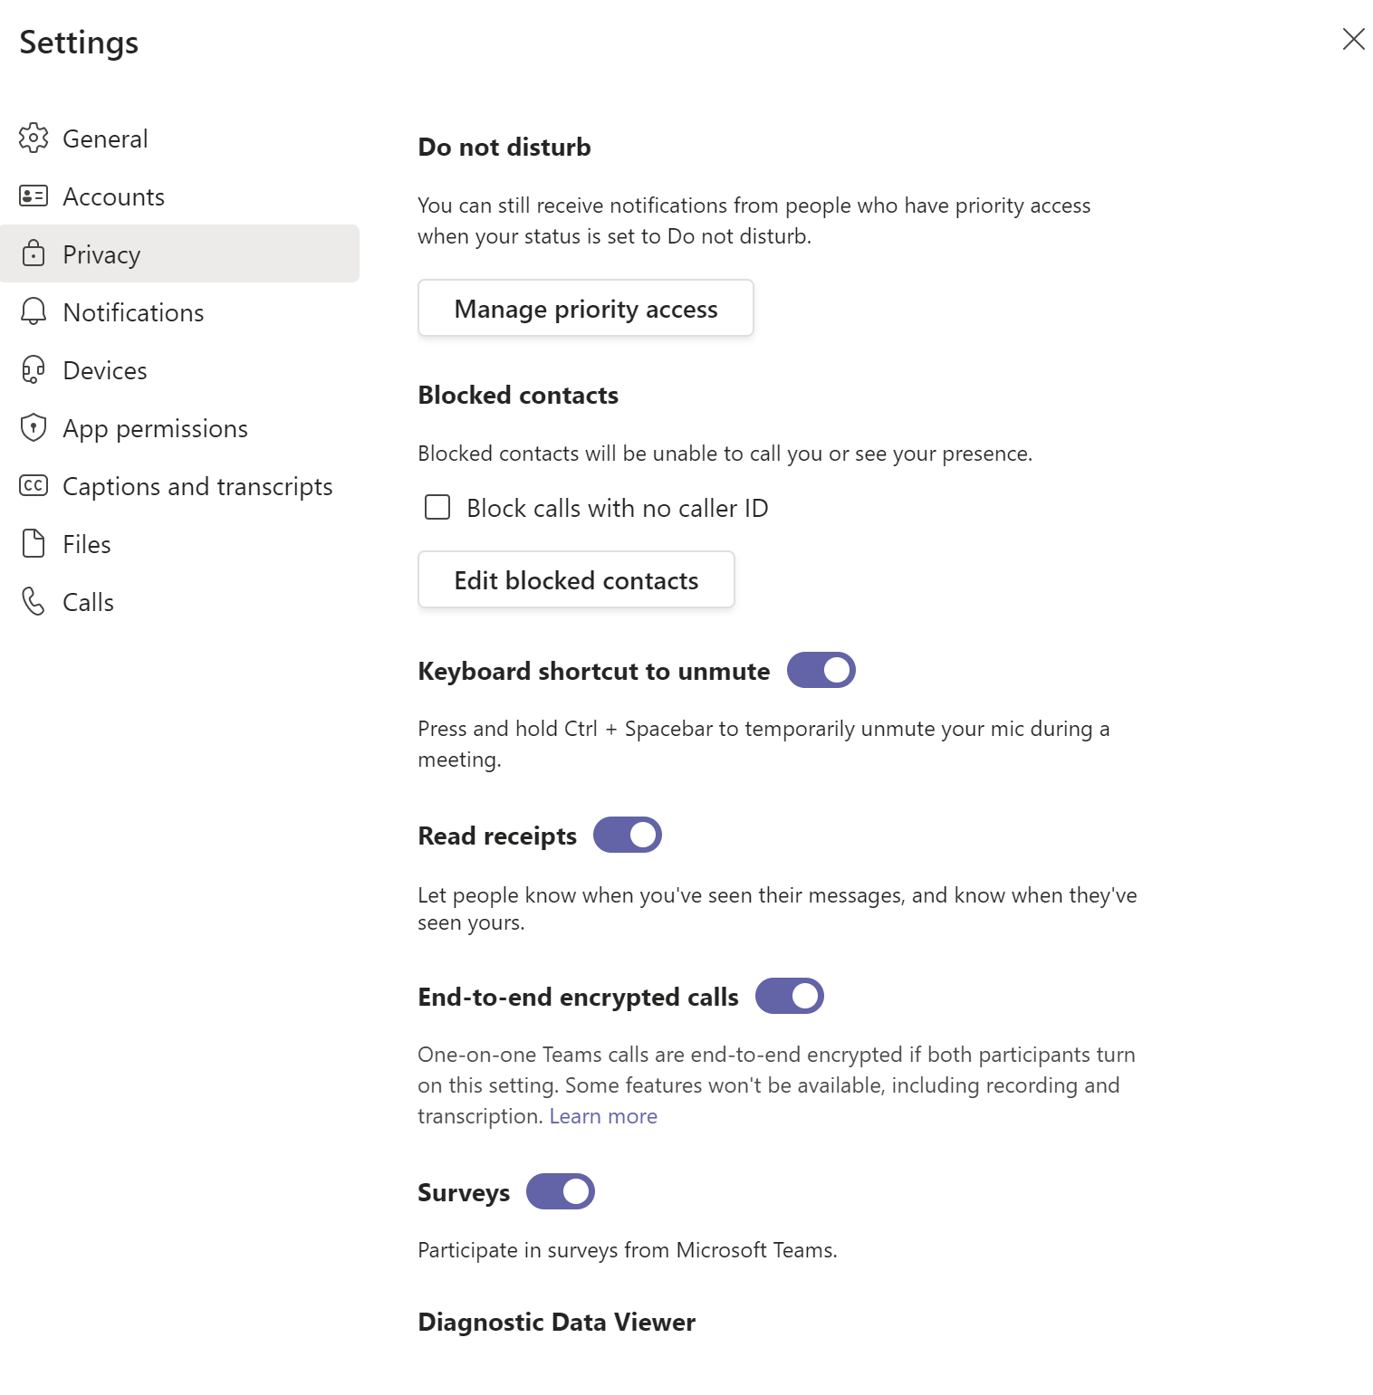
Task: Enable Block calls with no caller ID
Action: [x=437, y=508]
